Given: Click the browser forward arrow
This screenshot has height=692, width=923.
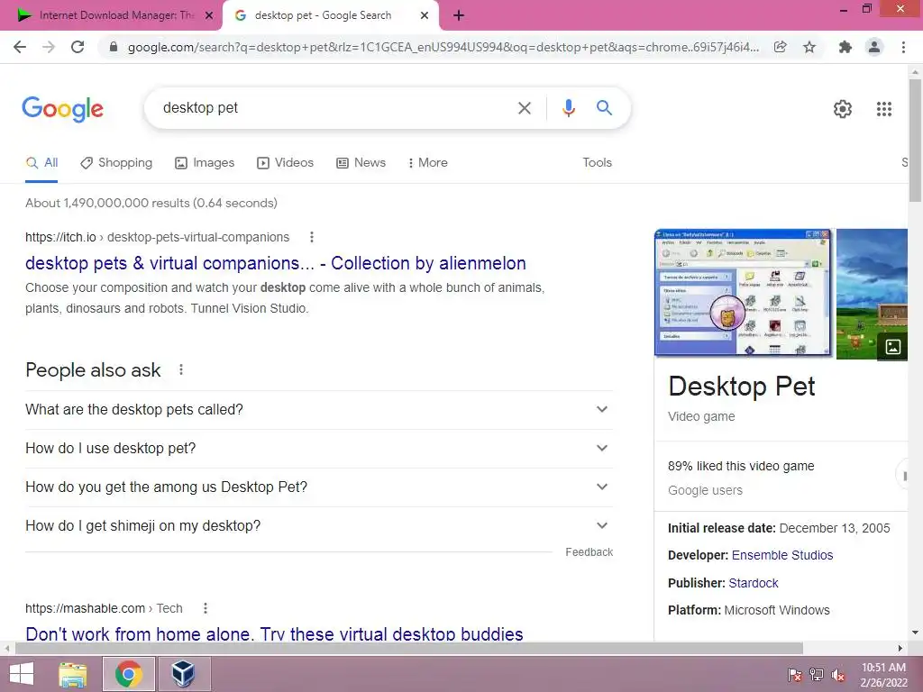Looking at the screenshot, I should [49, 47].
